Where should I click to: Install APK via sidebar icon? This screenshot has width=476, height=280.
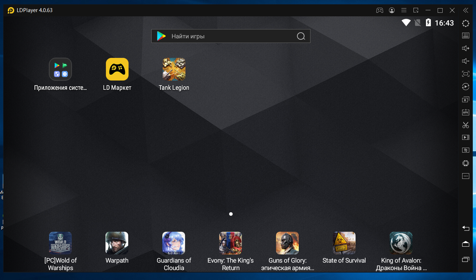click(466, 112)
